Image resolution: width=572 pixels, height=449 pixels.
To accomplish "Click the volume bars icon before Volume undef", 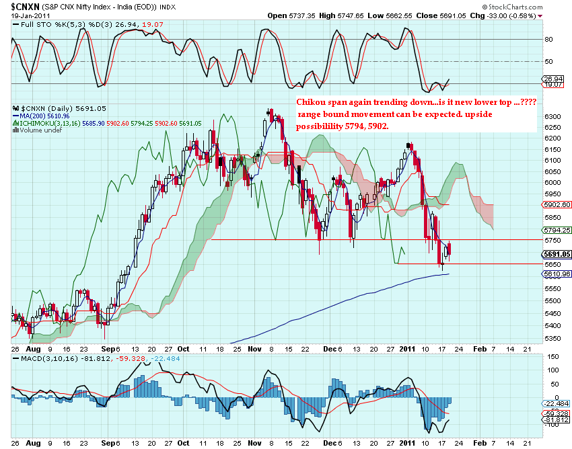I will tap(15, 130).
